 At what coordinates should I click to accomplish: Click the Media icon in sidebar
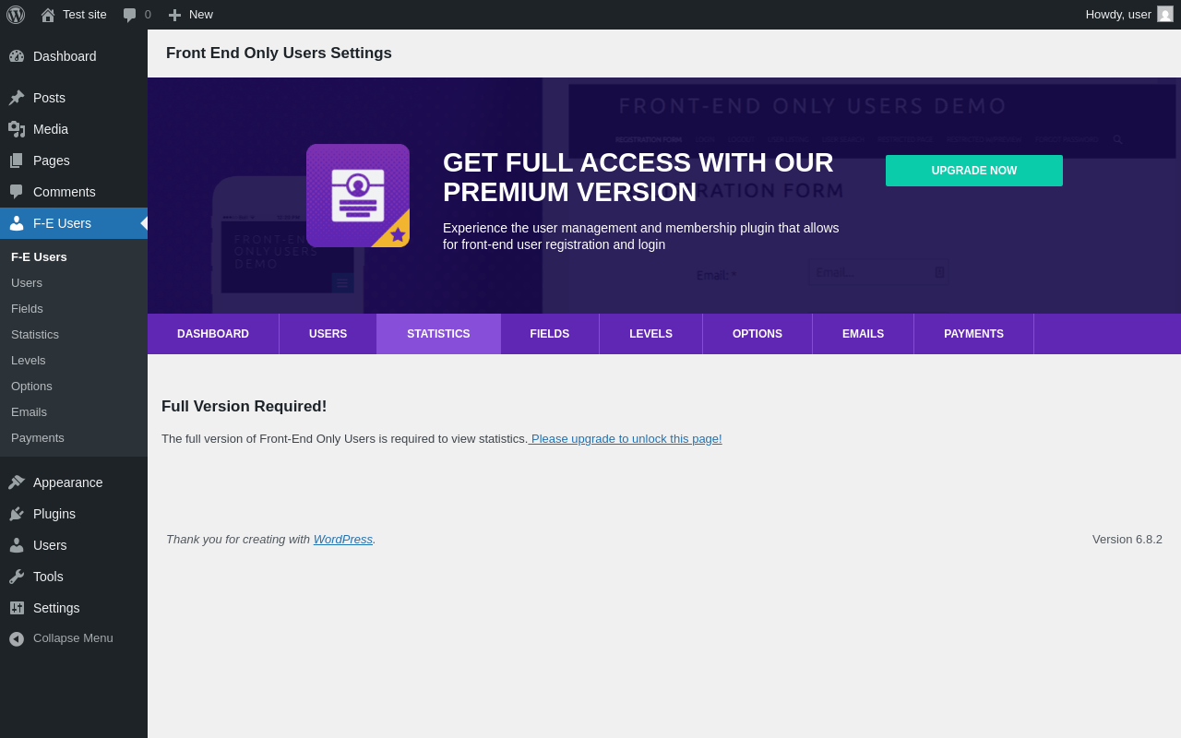click(17, 129)
